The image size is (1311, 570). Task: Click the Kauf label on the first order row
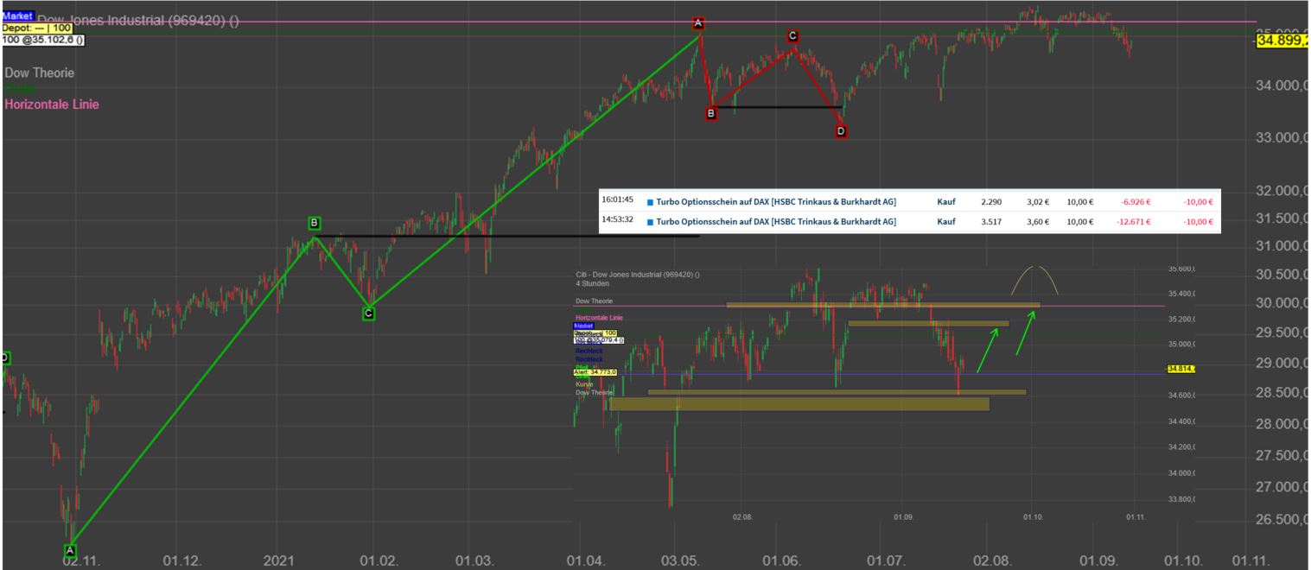click(947, 200)
